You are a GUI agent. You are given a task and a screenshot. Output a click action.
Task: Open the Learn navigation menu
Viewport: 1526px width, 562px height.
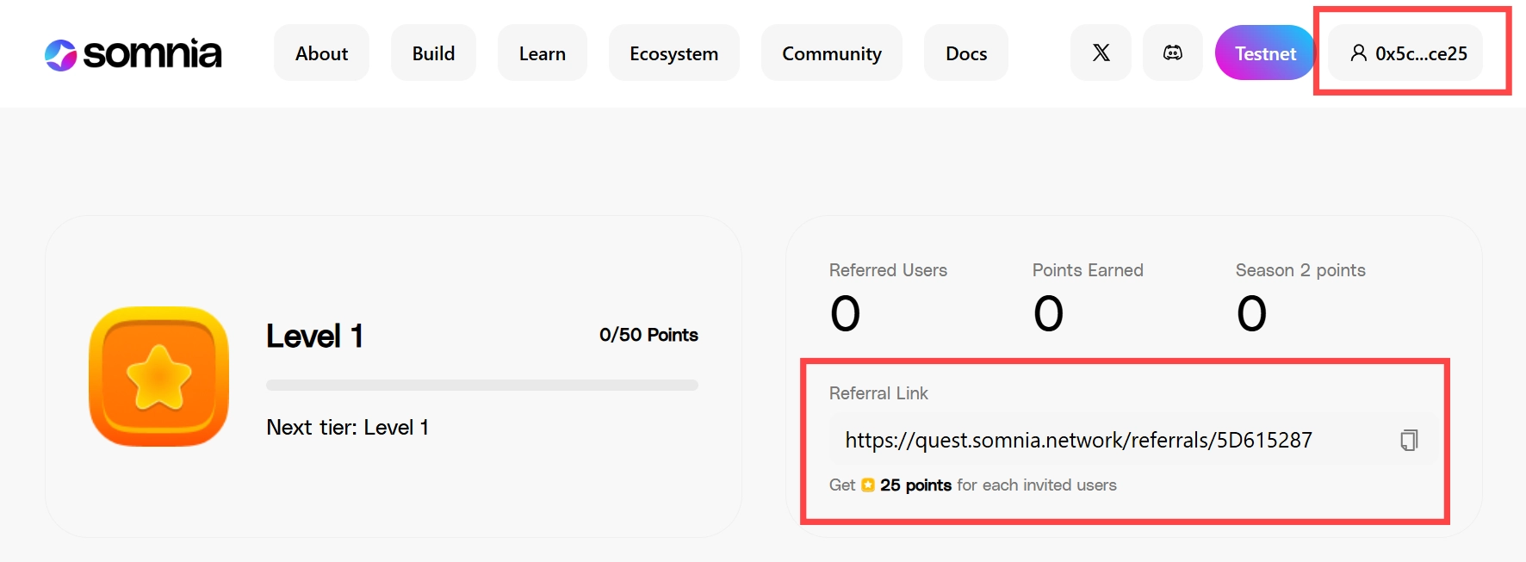point(542,52)
